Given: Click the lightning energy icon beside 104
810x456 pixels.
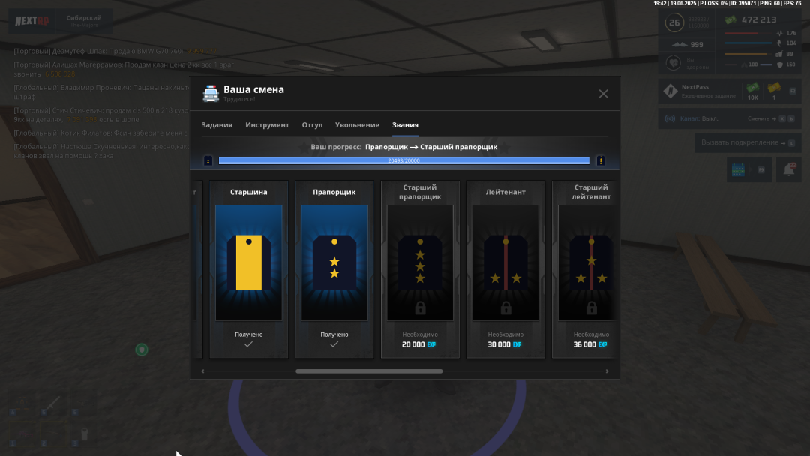Looking at the screenshot, I should click(779, 43).
